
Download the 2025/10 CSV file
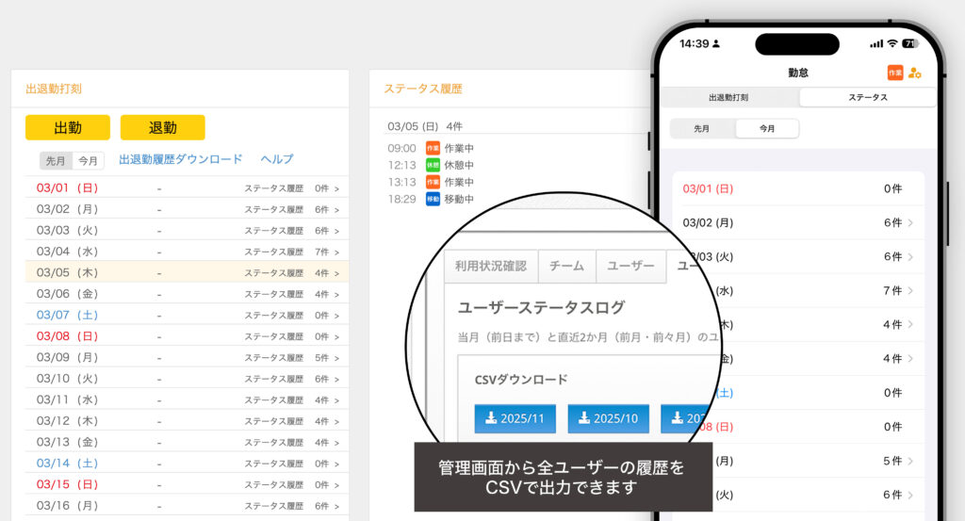[608, 418]
